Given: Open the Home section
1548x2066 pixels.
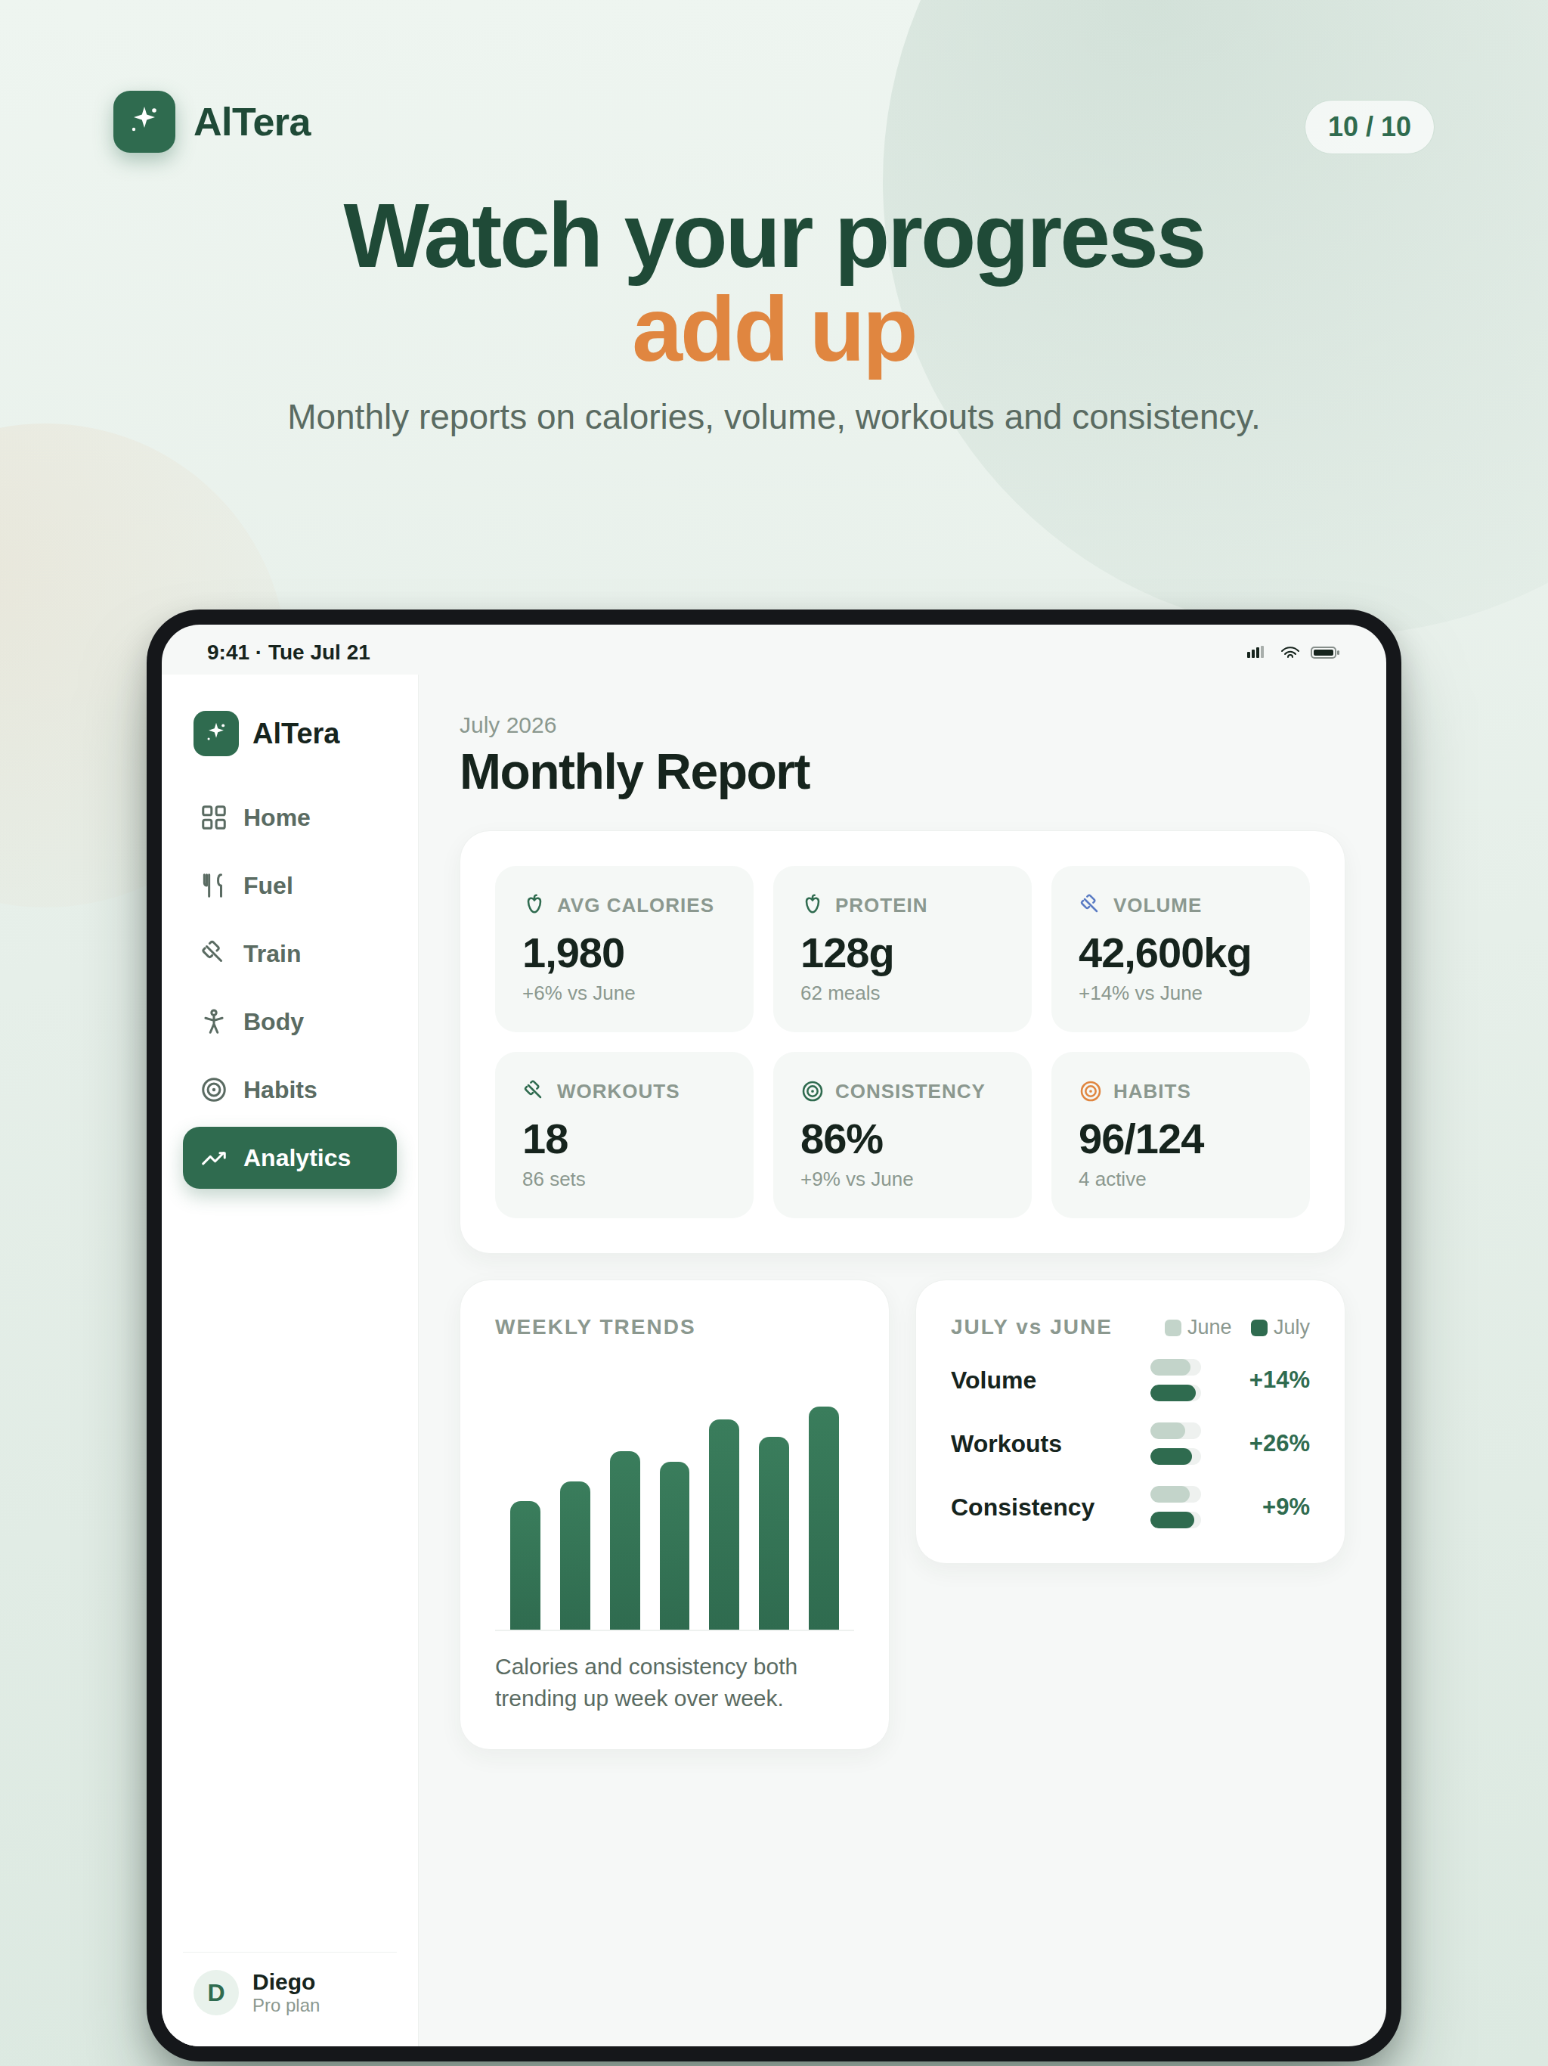Looking at the screenshot, I should pyautogui.click(x=289, y=817).
